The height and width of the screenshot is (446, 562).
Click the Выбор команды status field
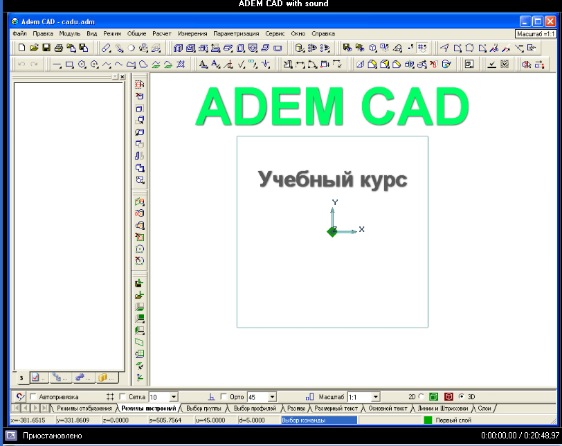click(x=319, y=420)
